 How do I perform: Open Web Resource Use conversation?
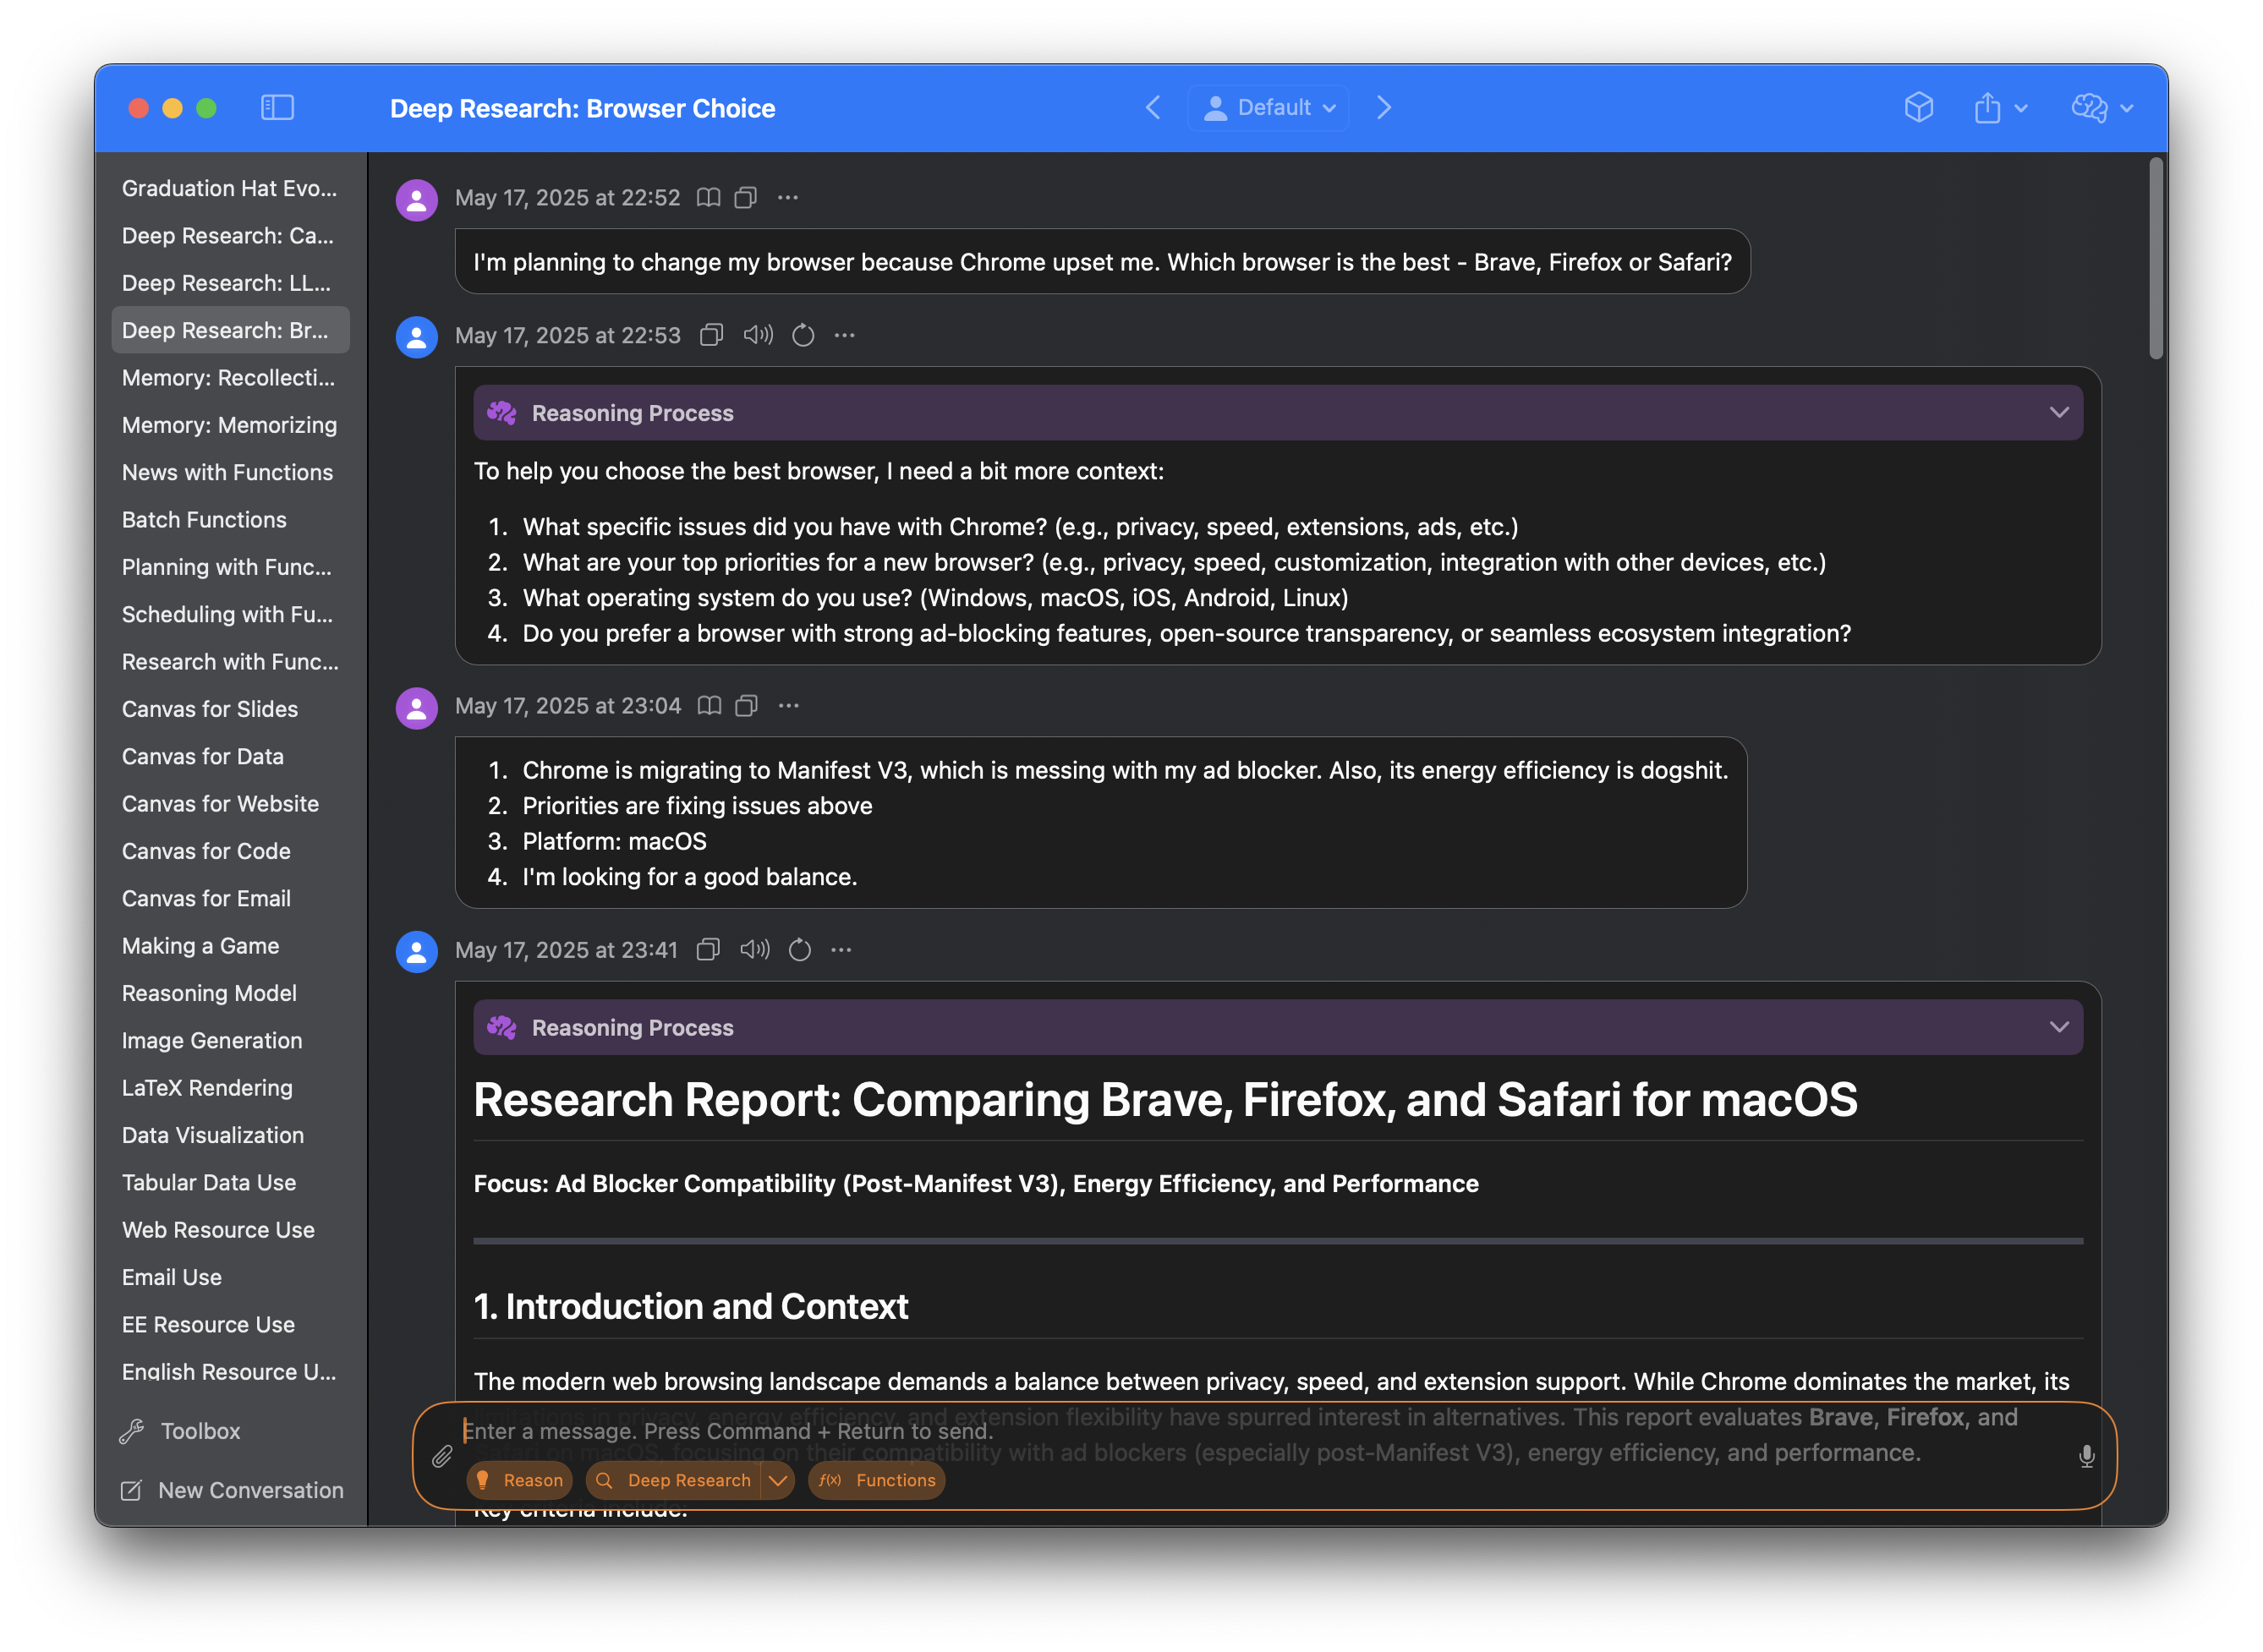[230, 1230]
